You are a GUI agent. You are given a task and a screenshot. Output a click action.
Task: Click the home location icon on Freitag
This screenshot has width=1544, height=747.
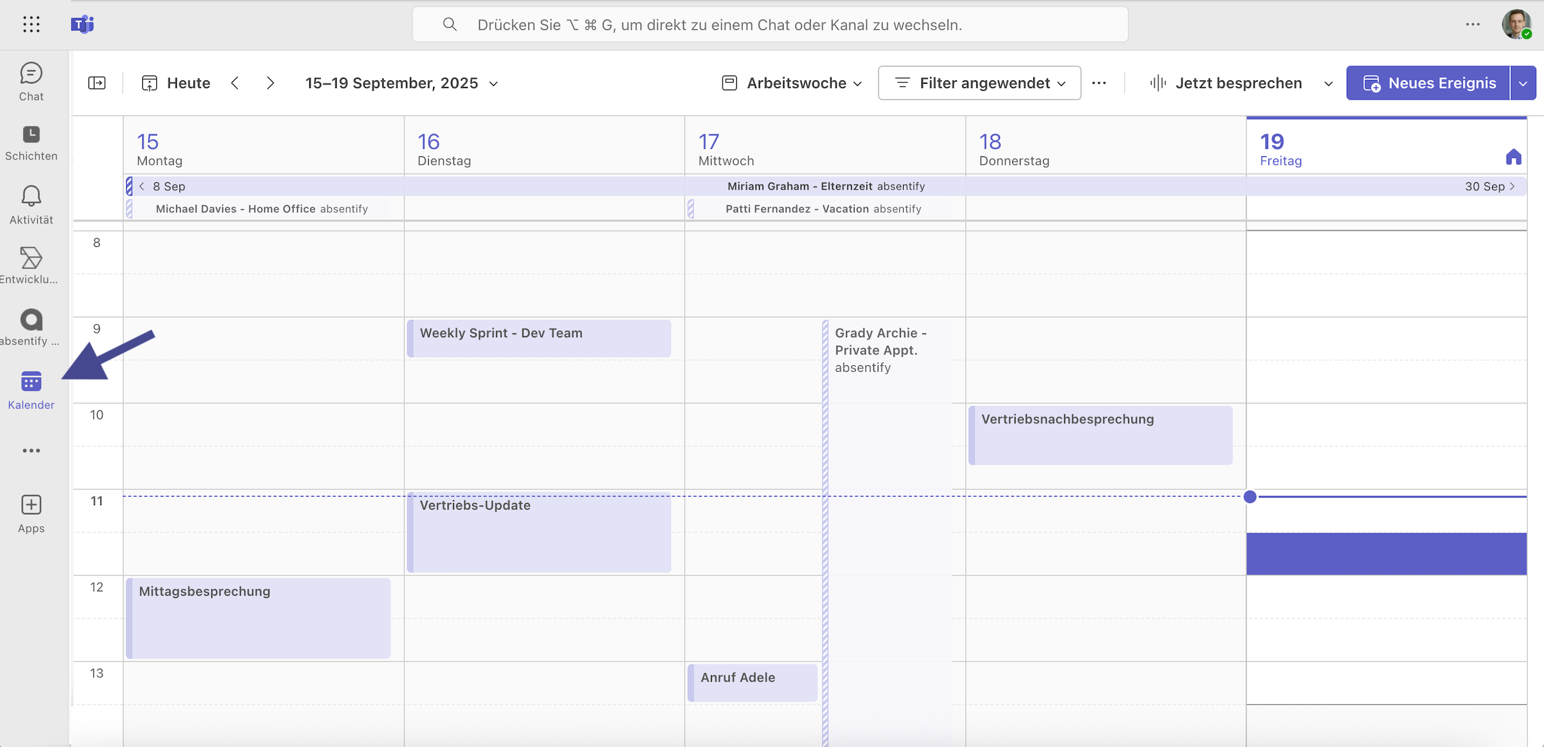[1514, 157]
